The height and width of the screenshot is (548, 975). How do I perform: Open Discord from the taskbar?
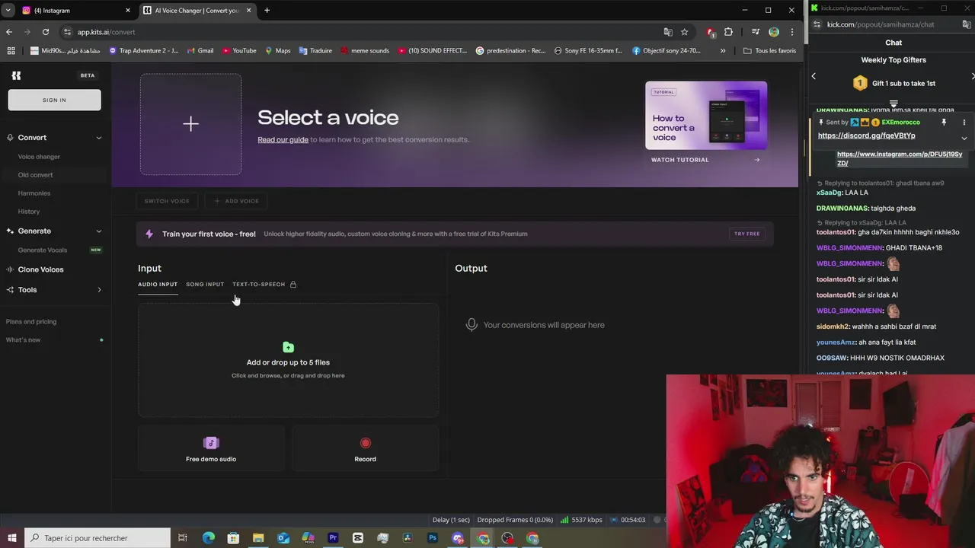click(x=458, y=538)
